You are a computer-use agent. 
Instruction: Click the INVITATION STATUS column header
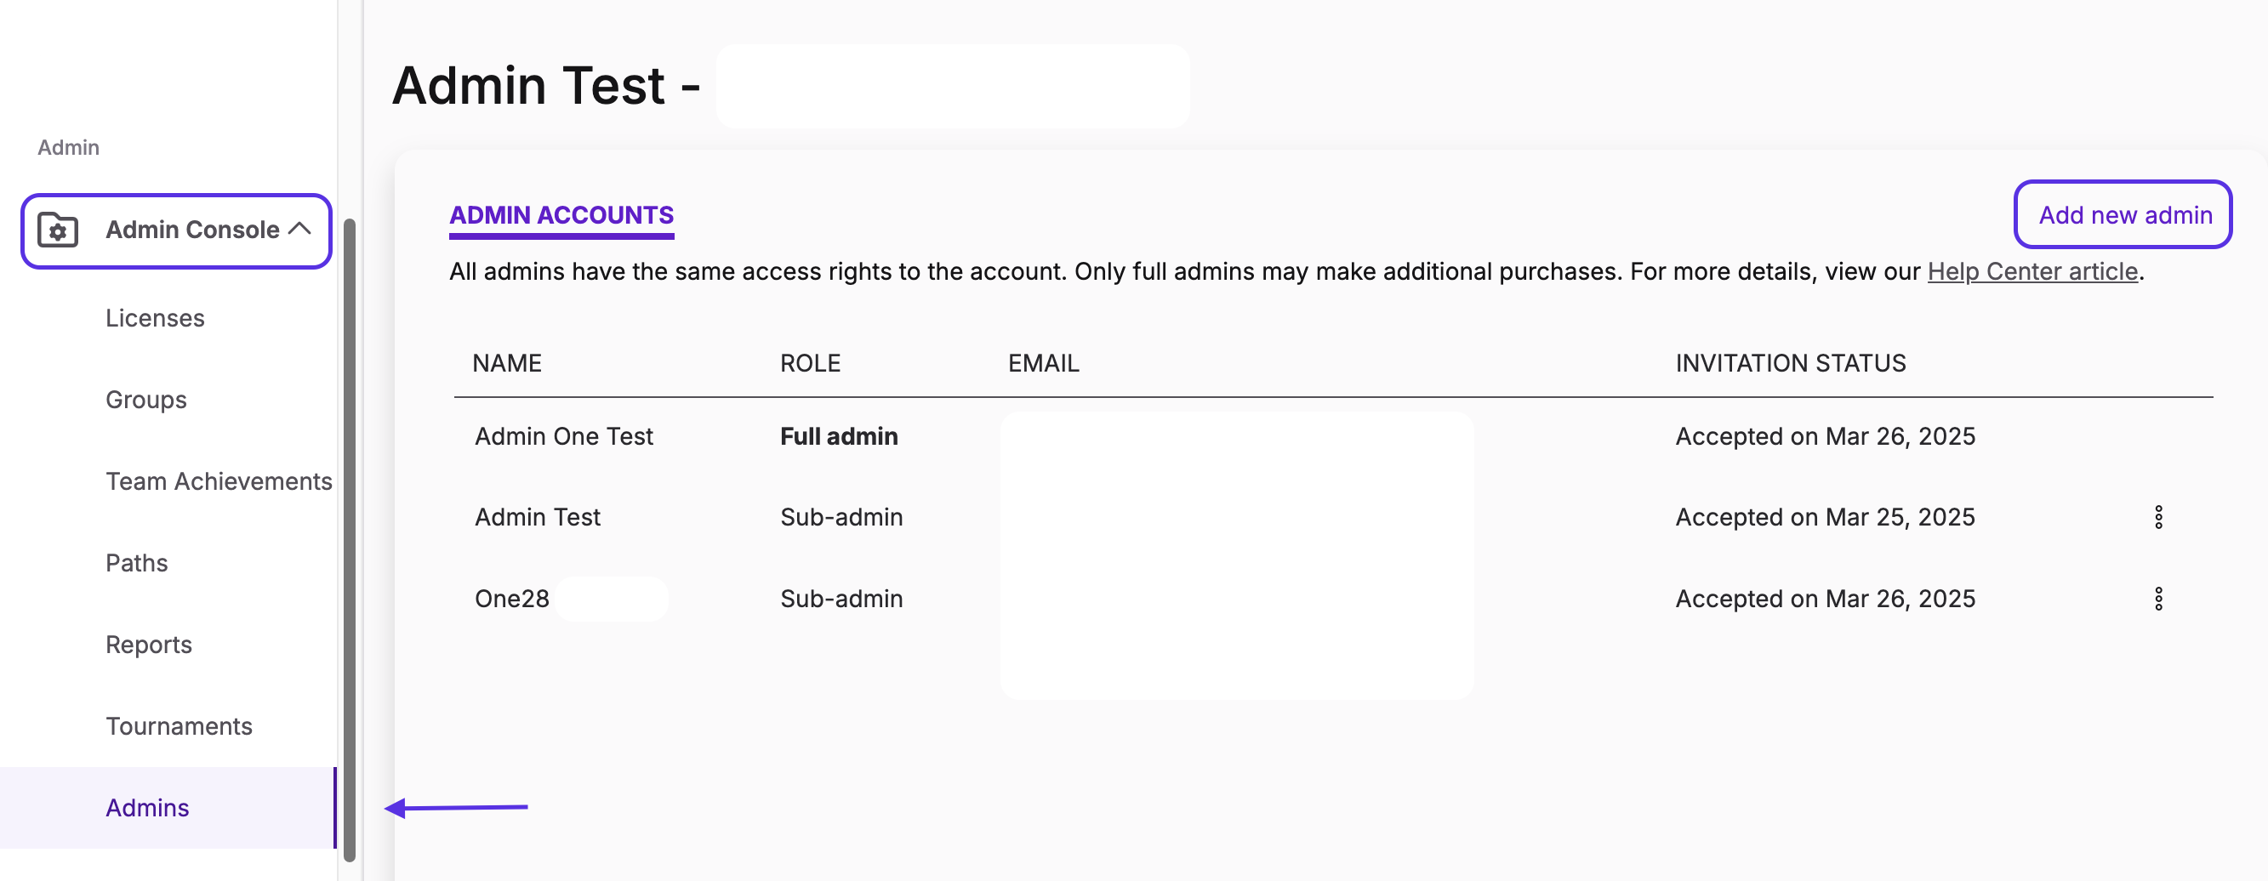tap(1790, 363)
